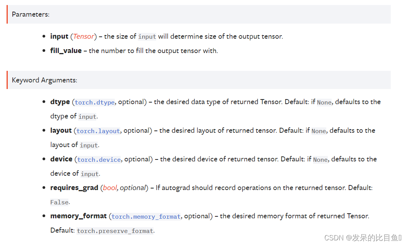The image size is (407, 245).
Task: Click the CSDN watermark text
Action: click(x=363, y=238)
